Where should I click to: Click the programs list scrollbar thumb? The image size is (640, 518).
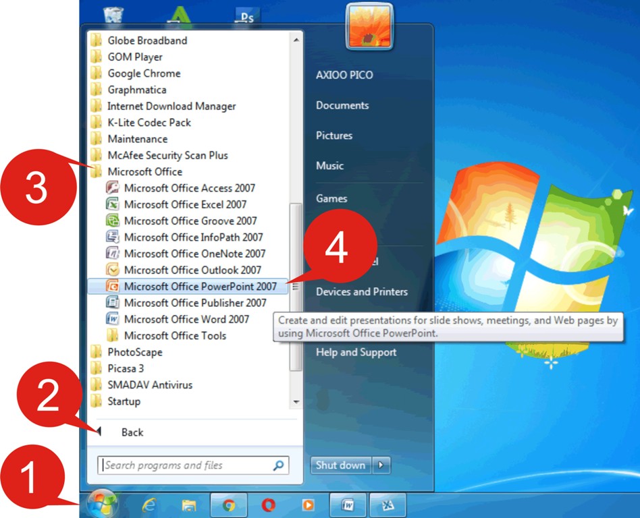point(296,287)
